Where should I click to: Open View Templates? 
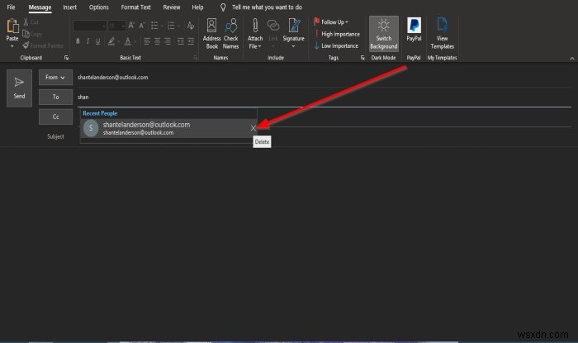click(x=442, y=28)
